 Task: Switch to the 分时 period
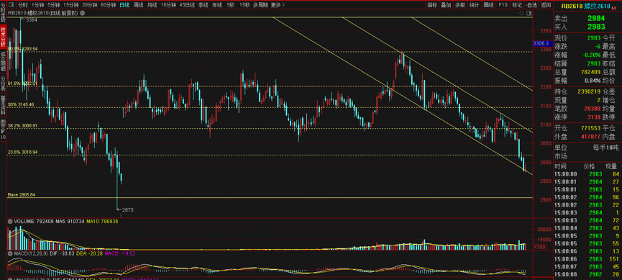click(x=24, y=5)
